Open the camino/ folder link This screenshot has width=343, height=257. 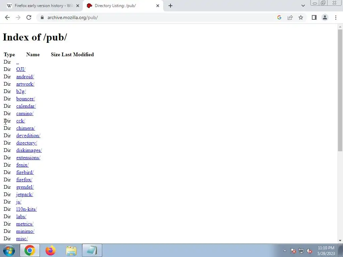(x=25, y=113)
